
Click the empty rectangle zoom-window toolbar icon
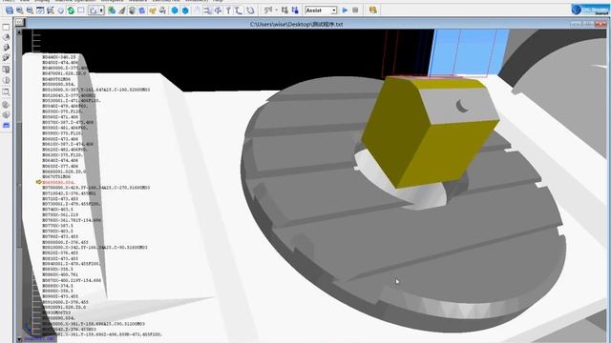81,10
